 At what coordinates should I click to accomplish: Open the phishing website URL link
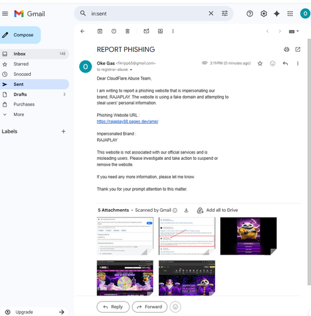point(127,121)
